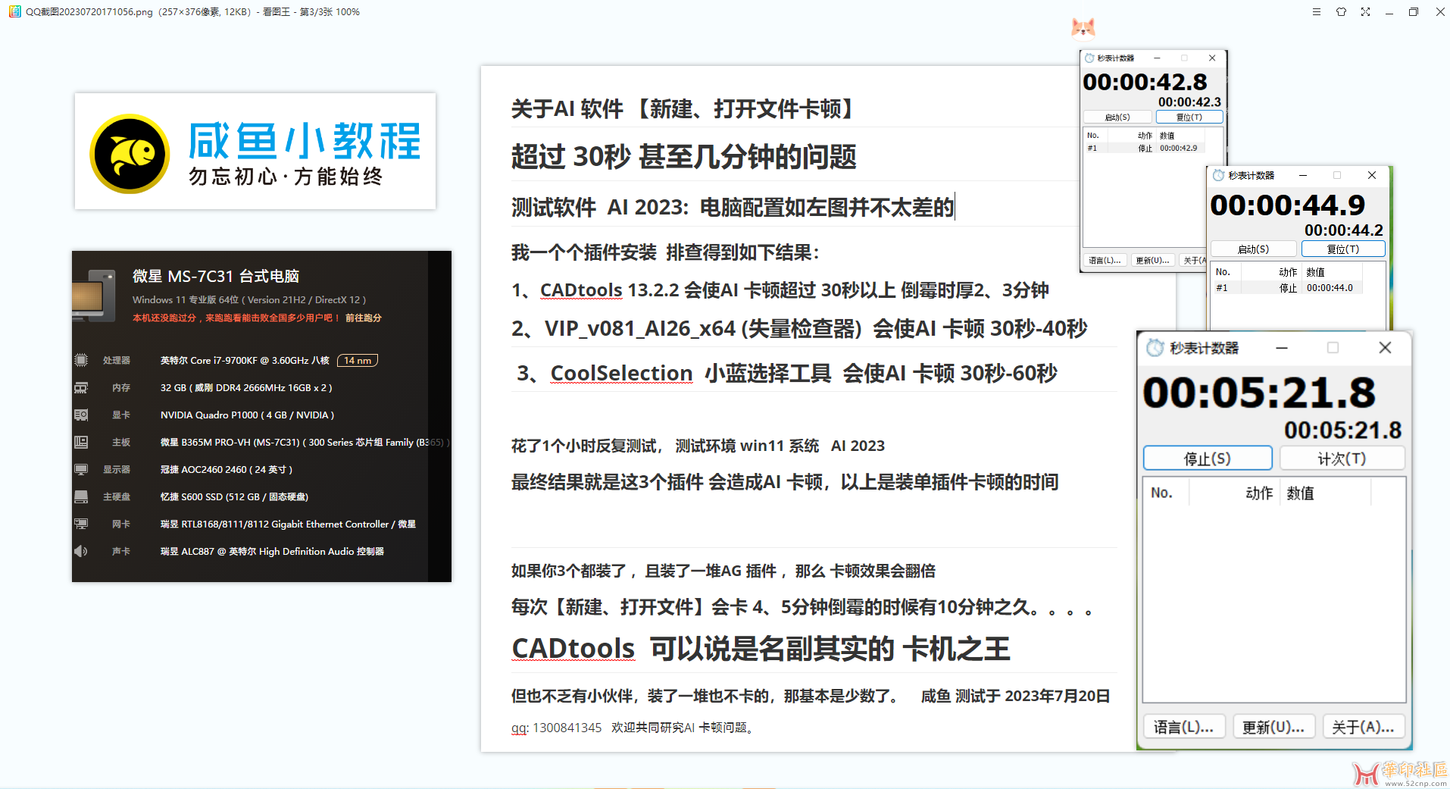
Task: Click stopwatch icon in 00:00:42.8 window title
Action: click(1089, 58)
